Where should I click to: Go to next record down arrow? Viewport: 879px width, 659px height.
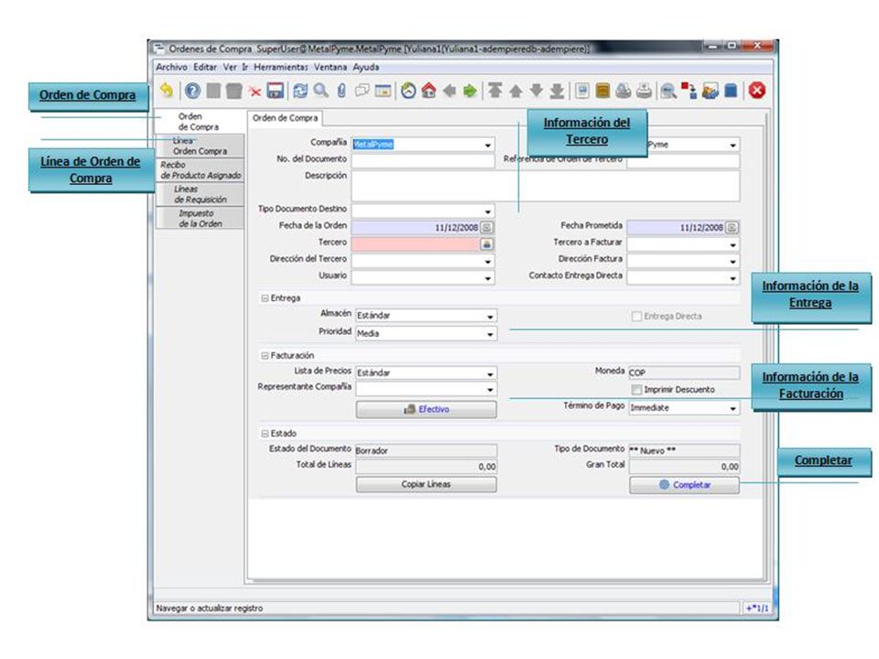(x=537, y=91)
